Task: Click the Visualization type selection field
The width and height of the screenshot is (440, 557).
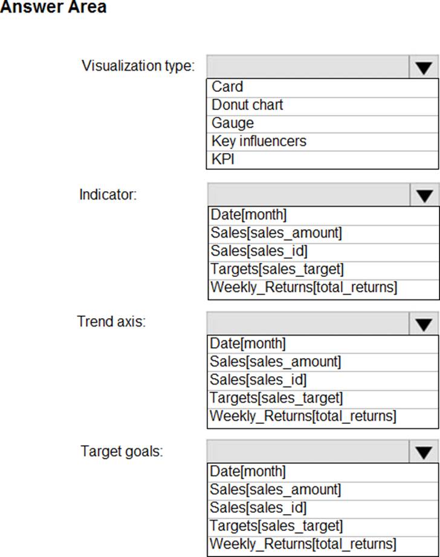Action: (308, 67)
